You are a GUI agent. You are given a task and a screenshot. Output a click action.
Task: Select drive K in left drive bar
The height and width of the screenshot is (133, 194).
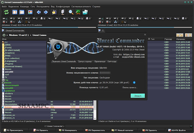(65, 19)
